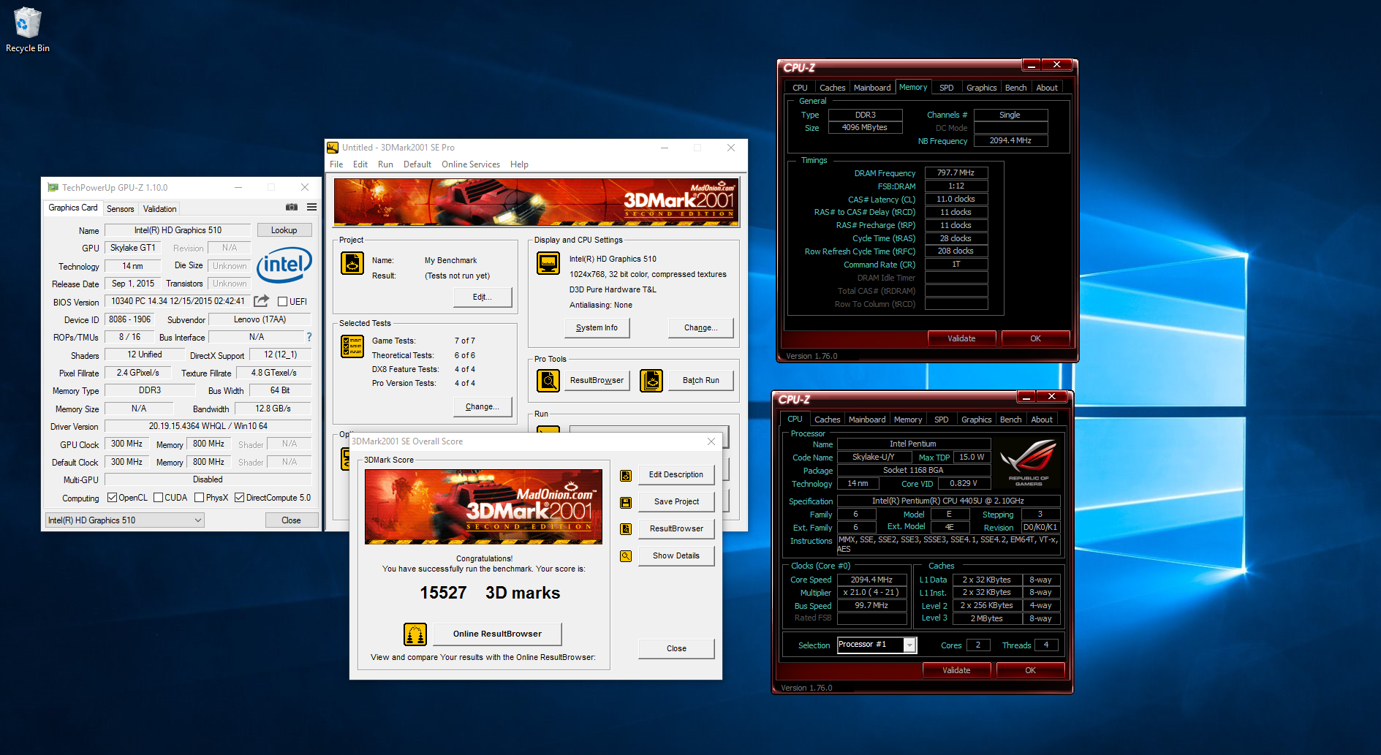This screenshot has height=755, width=1381.
Task: Click the Core Speed value 2094.4 MHz
Action: [x=871, y=580]
